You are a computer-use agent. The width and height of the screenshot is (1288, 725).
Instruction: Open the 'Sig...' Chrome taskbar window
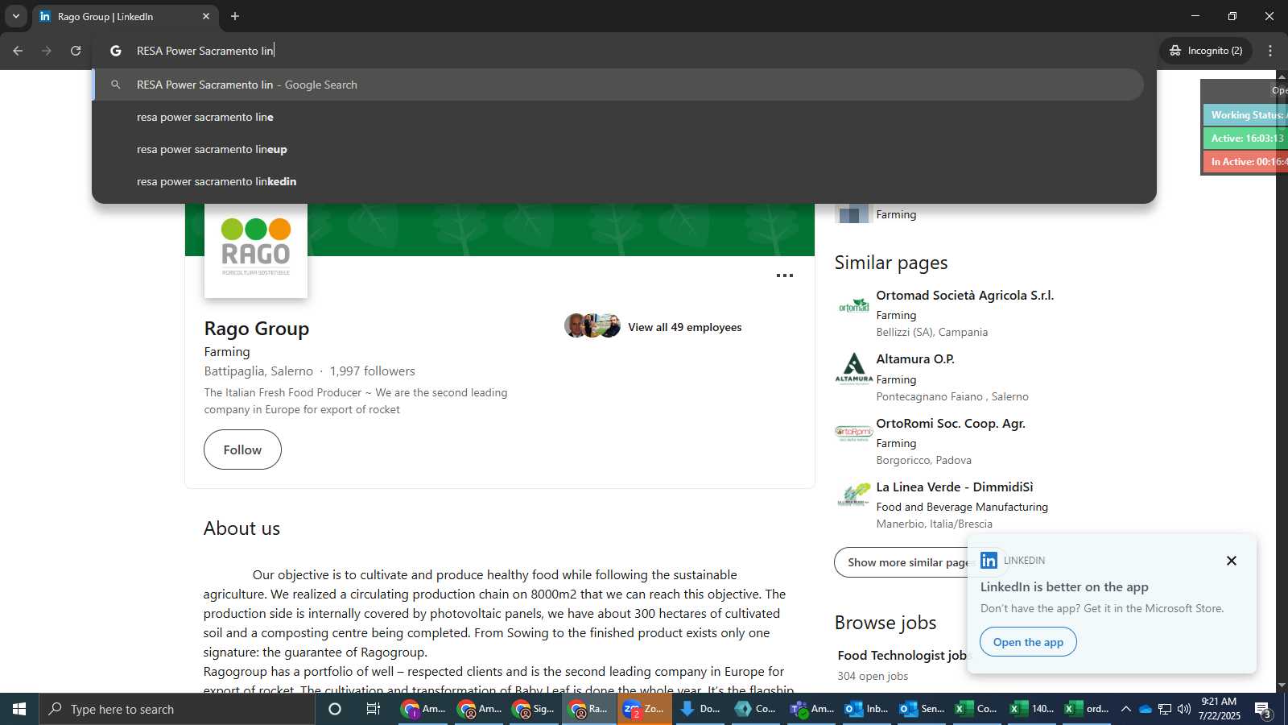click(533, 709)
